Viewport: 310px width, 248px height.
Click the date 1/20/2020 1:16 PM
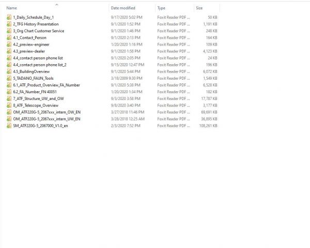click(127, 45)
